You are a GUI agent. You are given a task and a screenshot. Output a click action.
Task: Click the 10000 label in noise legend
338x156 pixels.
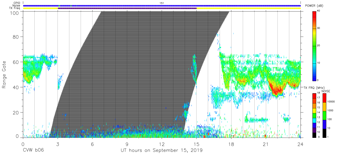[x=331, y=102]
